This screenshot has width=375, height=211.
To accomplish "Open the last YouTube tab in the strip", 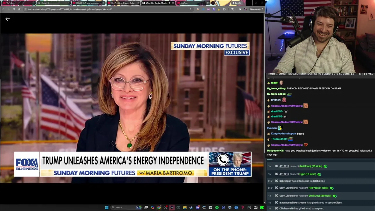I will point(192,3).
